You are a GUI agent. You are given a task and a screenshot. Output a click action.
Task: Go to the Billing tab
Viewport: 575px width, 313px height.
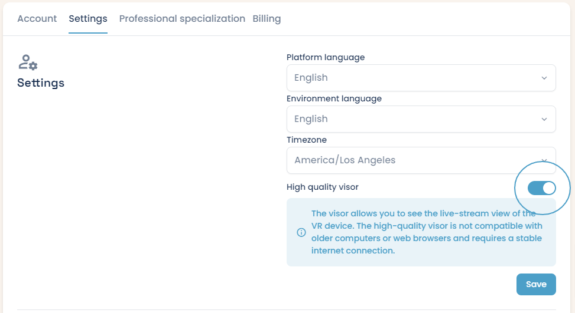[x=267, y=19]
